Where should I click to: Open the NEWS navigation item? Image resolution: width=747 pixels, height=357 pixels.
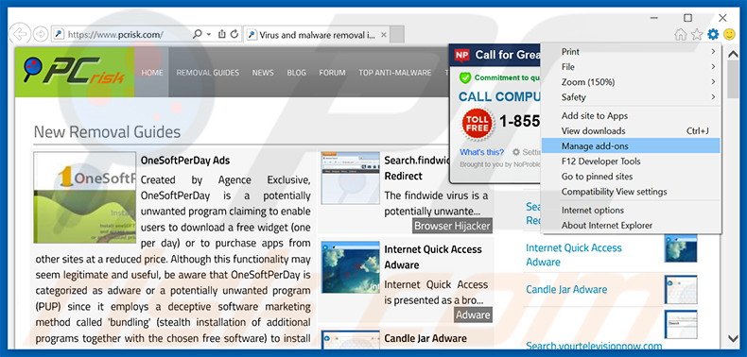pyautogui.click(x=263, y=73)
